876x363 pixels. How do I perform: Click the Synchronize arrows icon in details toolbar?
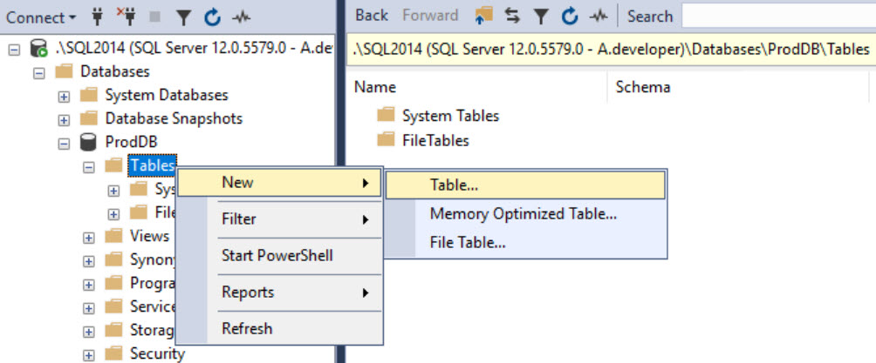click(512, 17)
